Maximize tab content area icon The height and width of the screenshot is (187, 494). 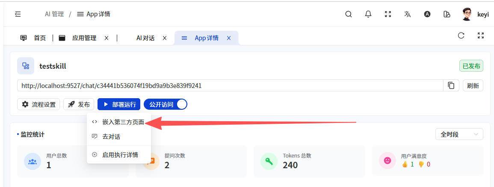click(481, 36)
